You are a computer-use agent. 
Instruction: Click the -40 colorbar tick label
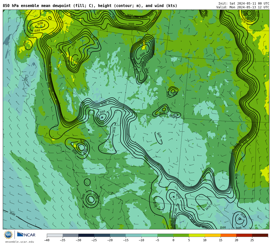(x=47, y=240)
